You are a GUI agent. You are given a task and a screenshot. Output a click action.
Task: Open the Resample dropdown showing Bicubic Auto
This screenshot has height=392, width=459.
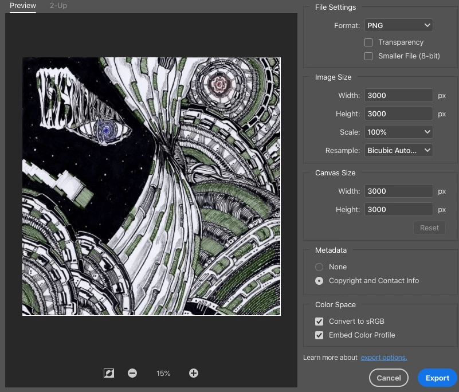398,151
